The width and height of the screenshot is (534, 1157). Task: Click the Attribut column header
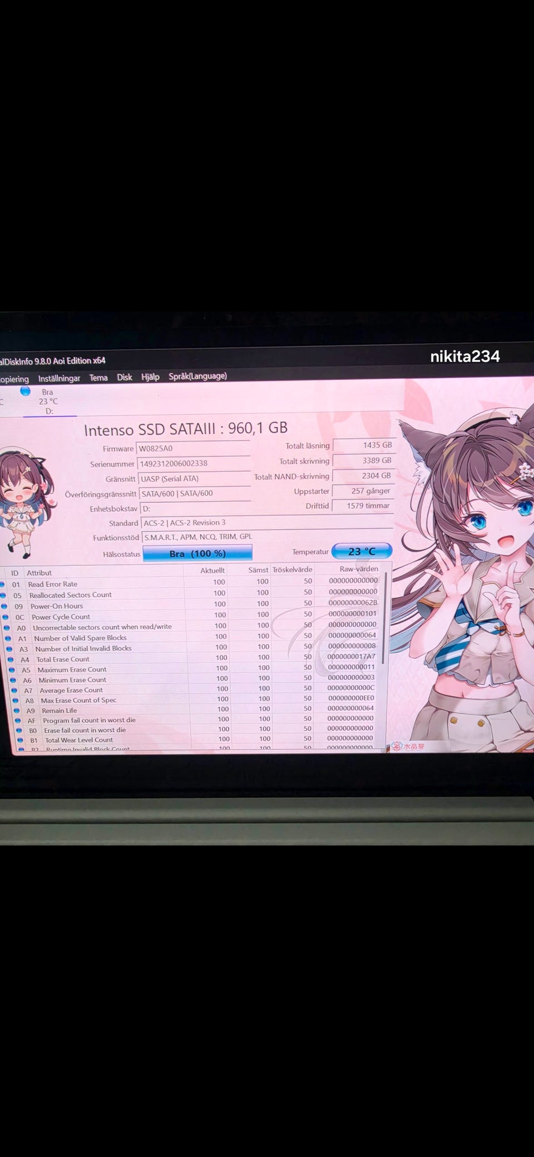coord(39,573)
